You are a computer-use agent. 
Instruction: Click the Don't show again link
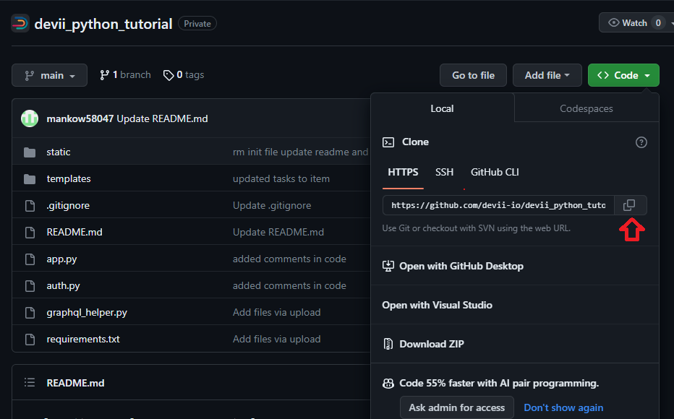click(563, 407)
